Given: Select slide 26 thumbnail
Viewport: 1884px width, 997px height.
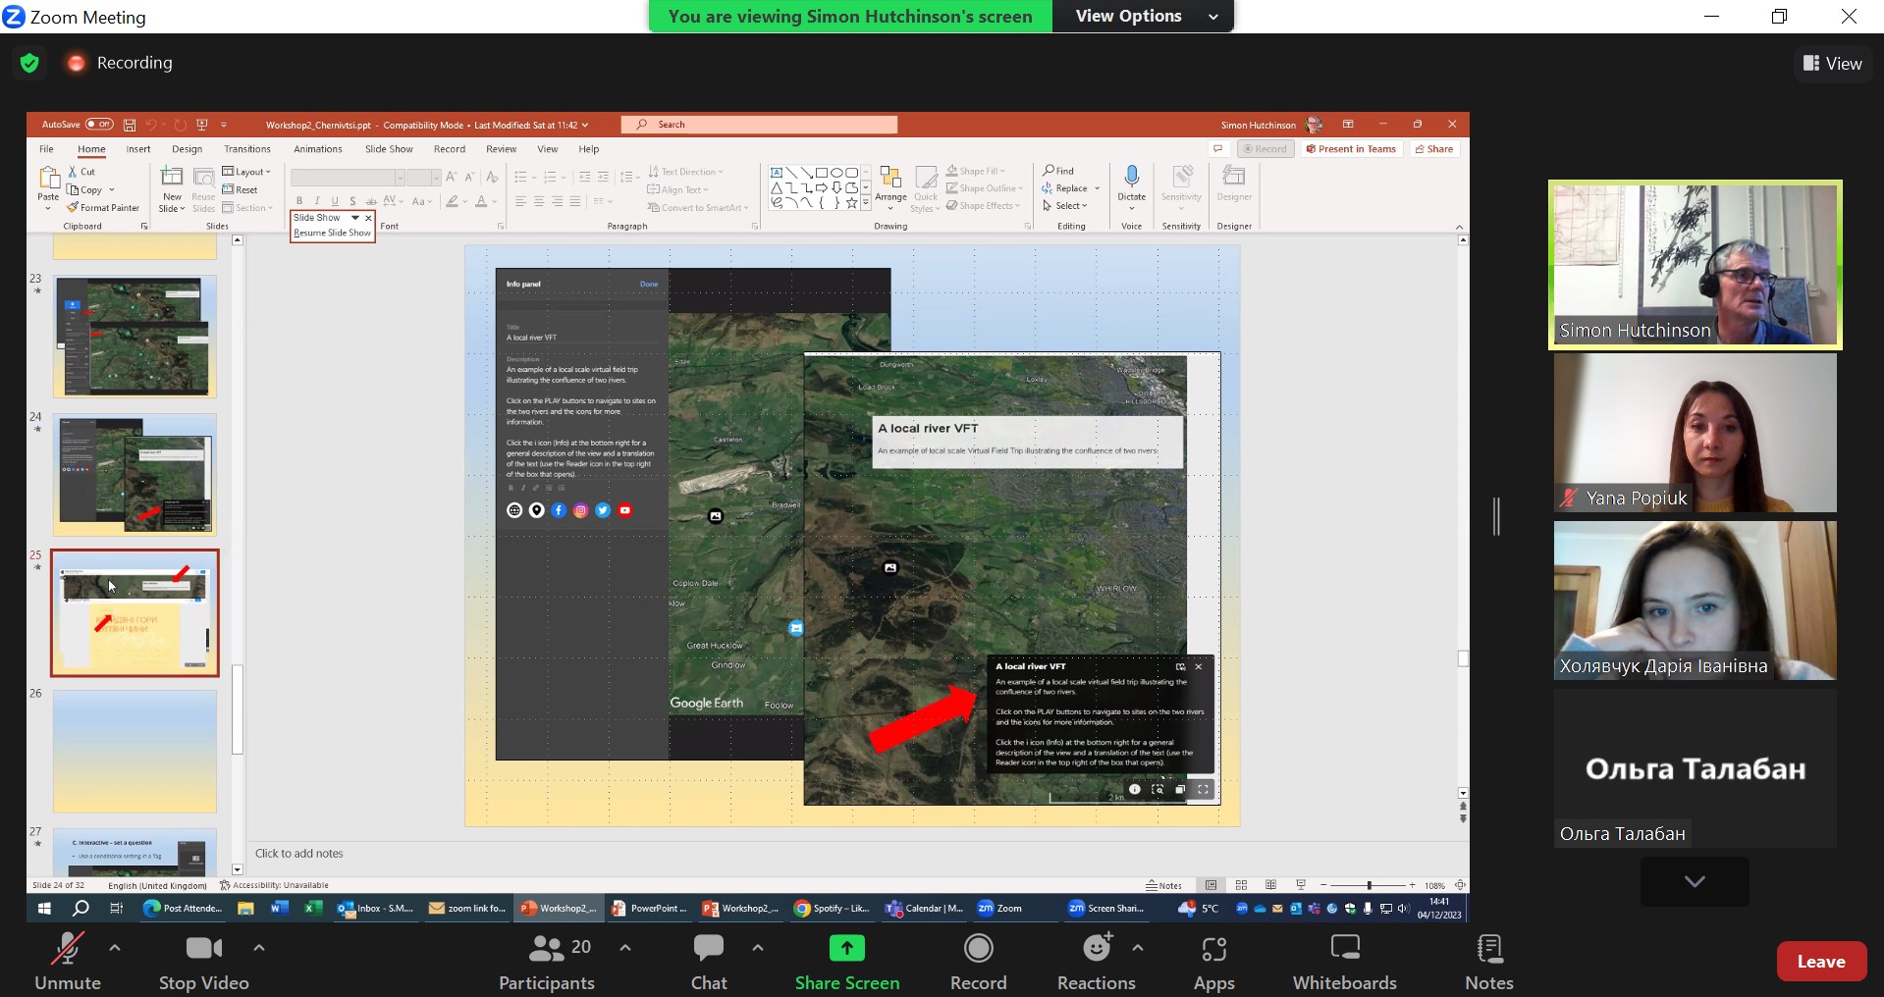Looking at the screenshot, I should point(135,751).
